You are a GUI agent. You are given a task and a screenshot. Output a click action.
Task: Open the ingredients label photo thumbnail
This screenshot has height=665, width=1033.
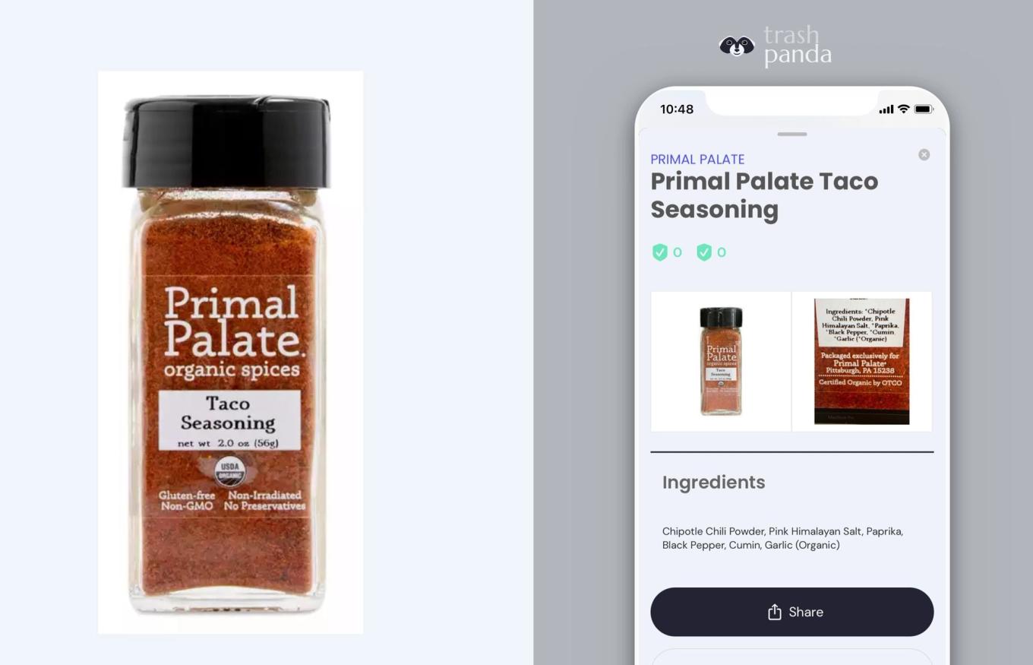862,361
